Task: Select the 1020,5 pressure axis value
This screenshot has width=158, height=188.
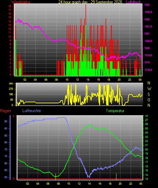Action: click(149, 41)
